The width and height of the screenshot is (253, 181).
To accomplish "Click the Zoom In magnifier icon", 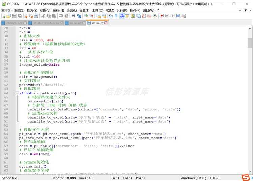I will 86,16.
